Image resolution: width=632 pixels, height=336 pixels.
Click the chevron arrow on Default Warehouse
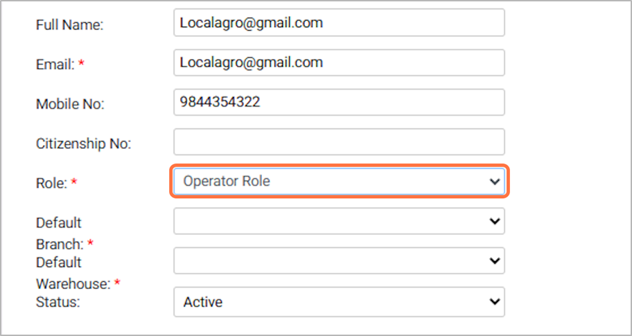[x=494, y=261]
